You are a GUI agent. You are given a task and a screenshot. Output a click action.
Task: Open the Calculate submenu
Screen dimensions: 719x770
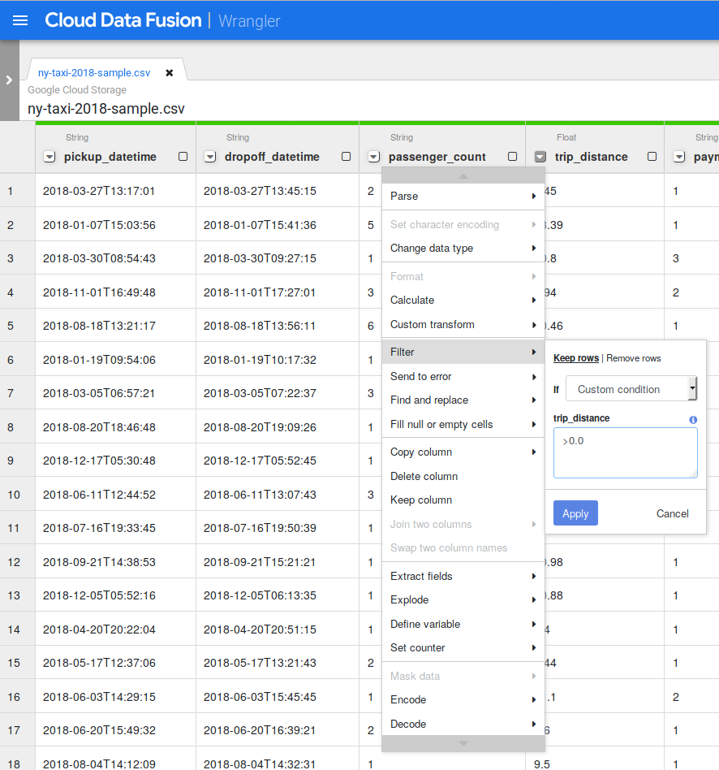click(x=463, y=300)
